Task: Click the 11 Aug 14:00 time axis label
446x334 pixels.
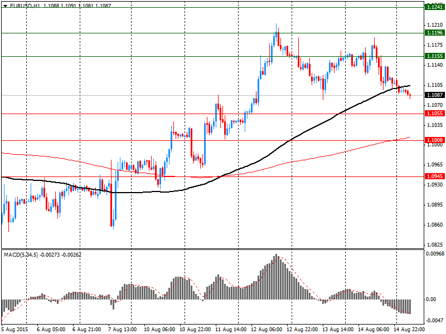Action: click(231, 330)
